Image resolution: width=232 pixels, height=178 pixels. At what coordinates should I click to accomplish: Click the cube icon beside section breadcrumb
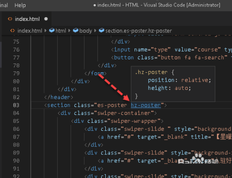coord(102,30)
